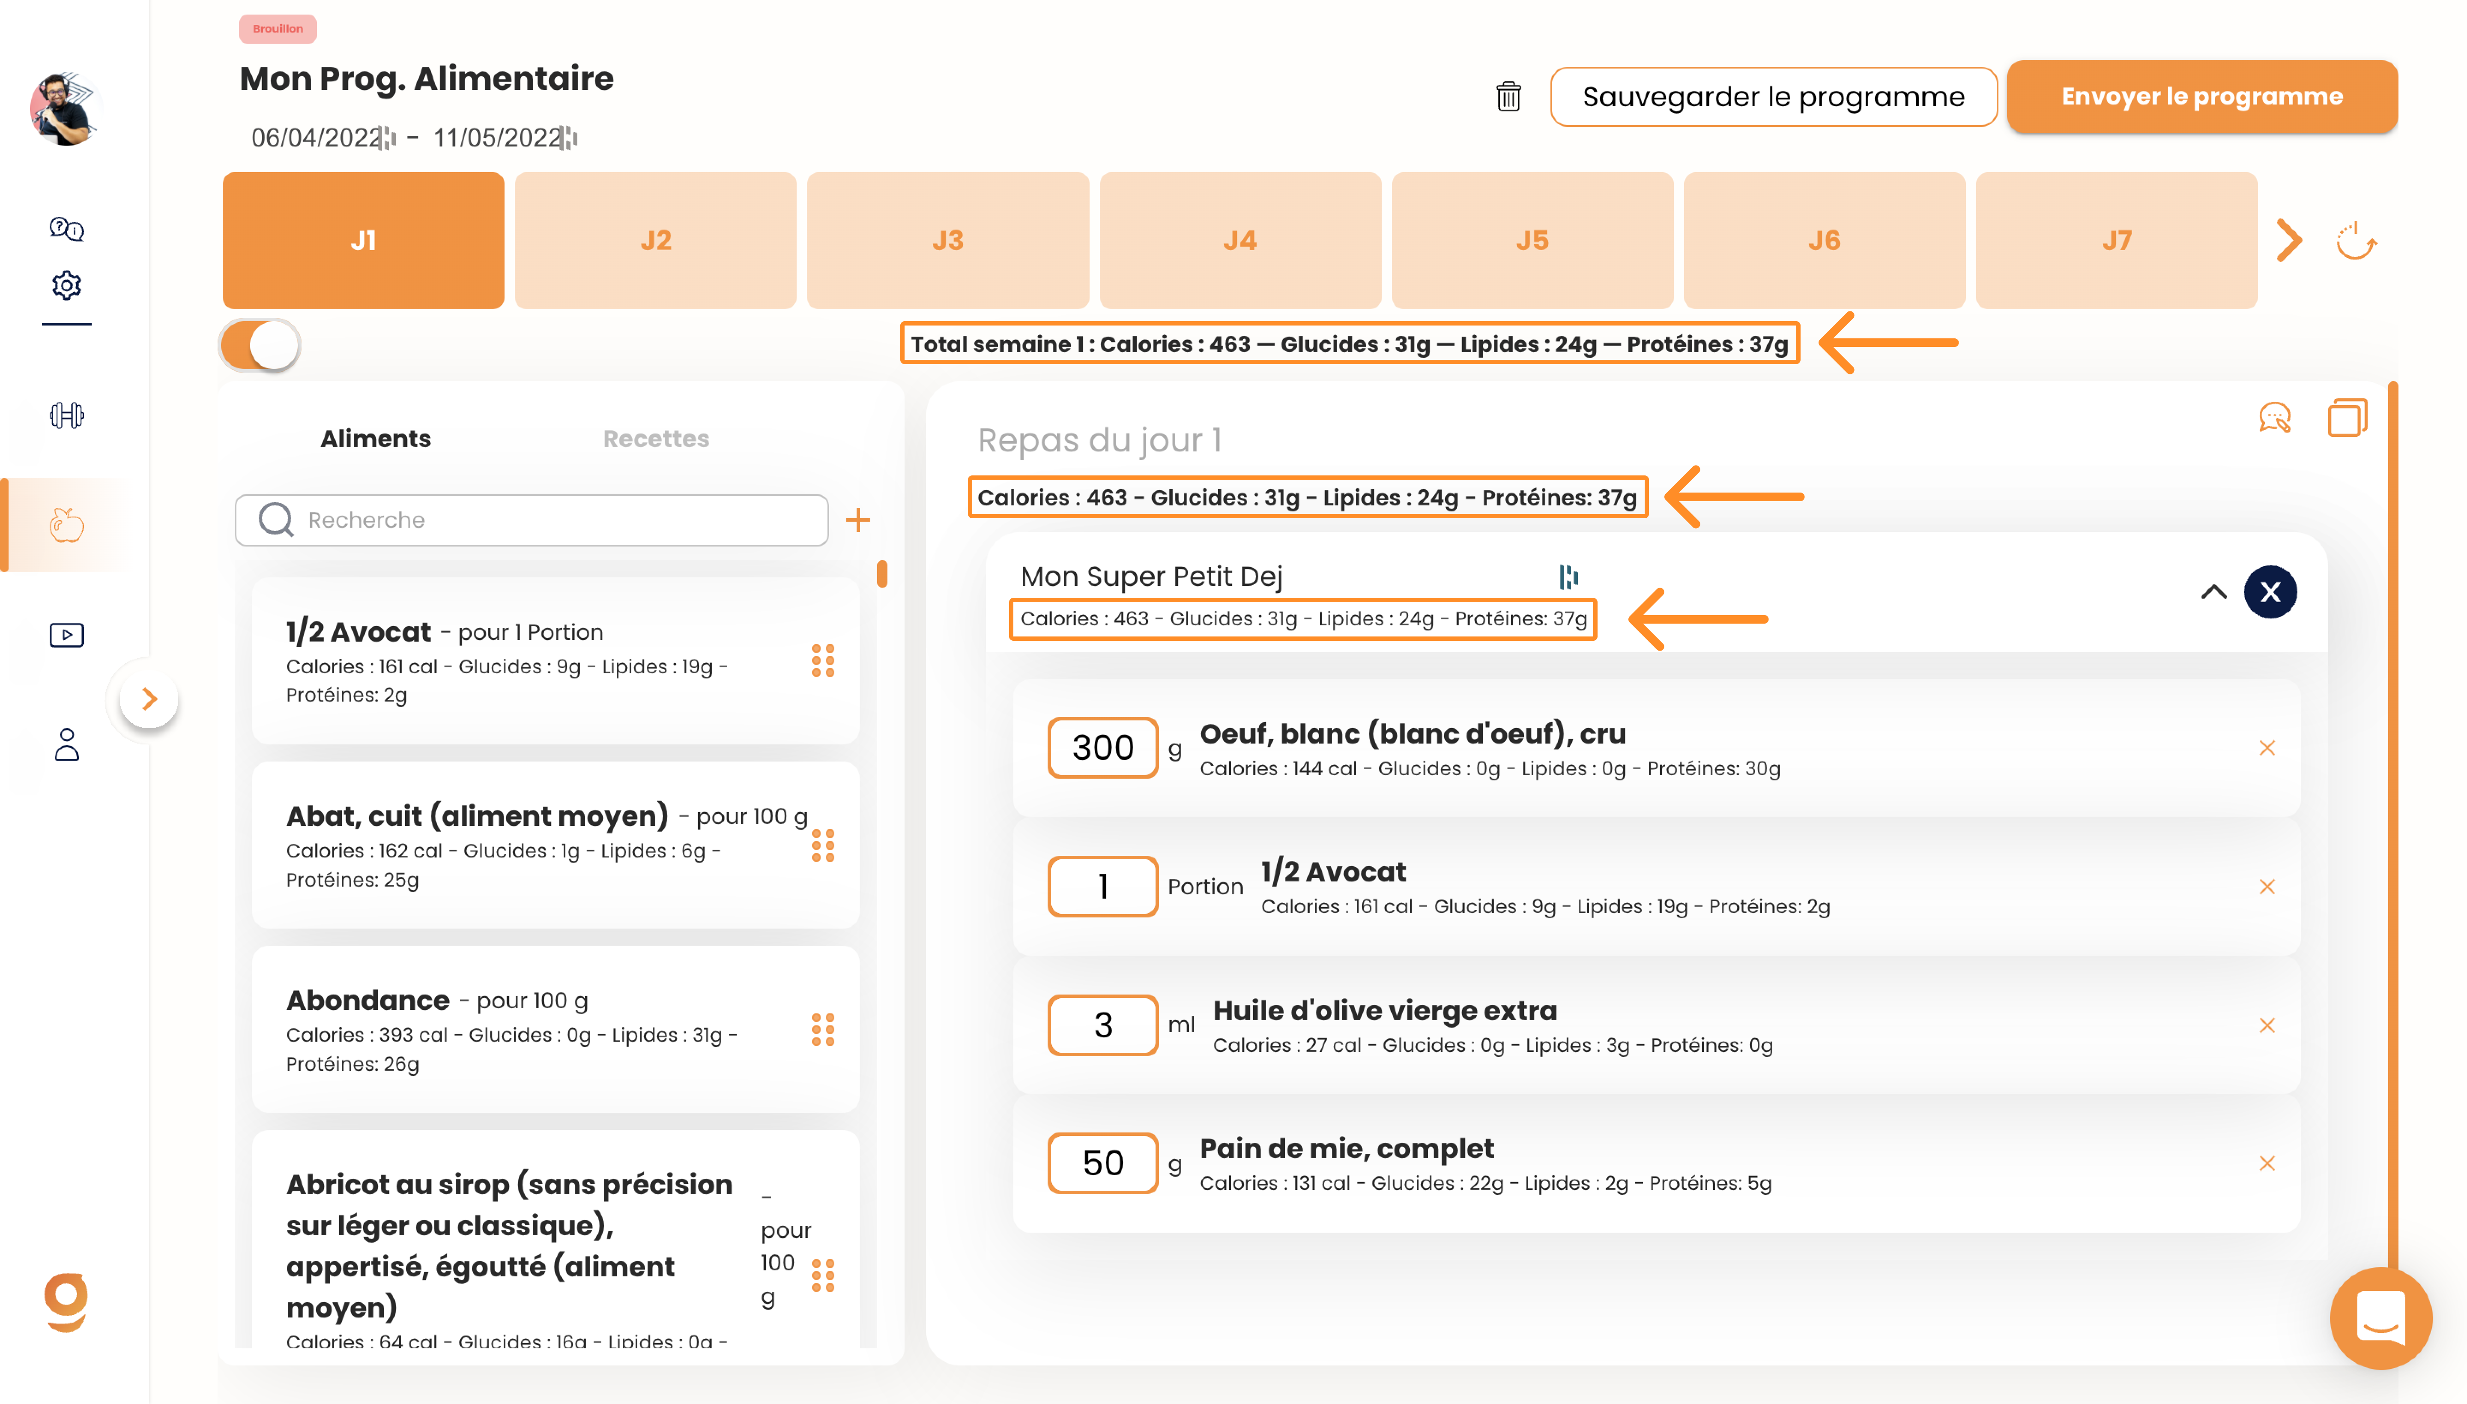This screenshot has height=1404, width=2467.
Task: Click the comment icon above Repas du jour 1
Action: point(2275,418)
